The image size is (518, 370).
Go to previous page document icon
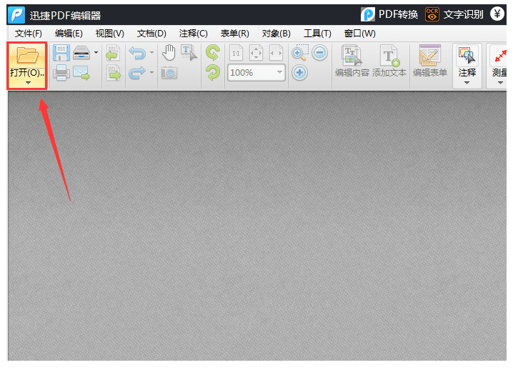point(113,53)
